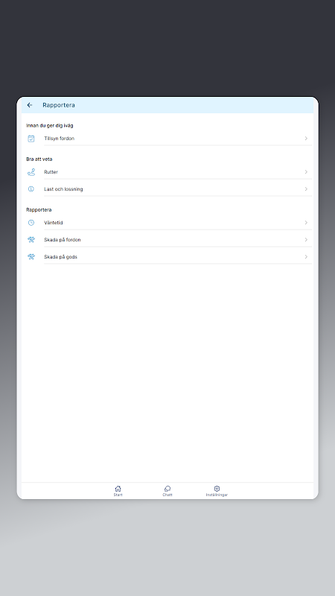Open the Last och lossning text entry
The height and width of the screenshot is (596, 335).
(x=63, y=189)
